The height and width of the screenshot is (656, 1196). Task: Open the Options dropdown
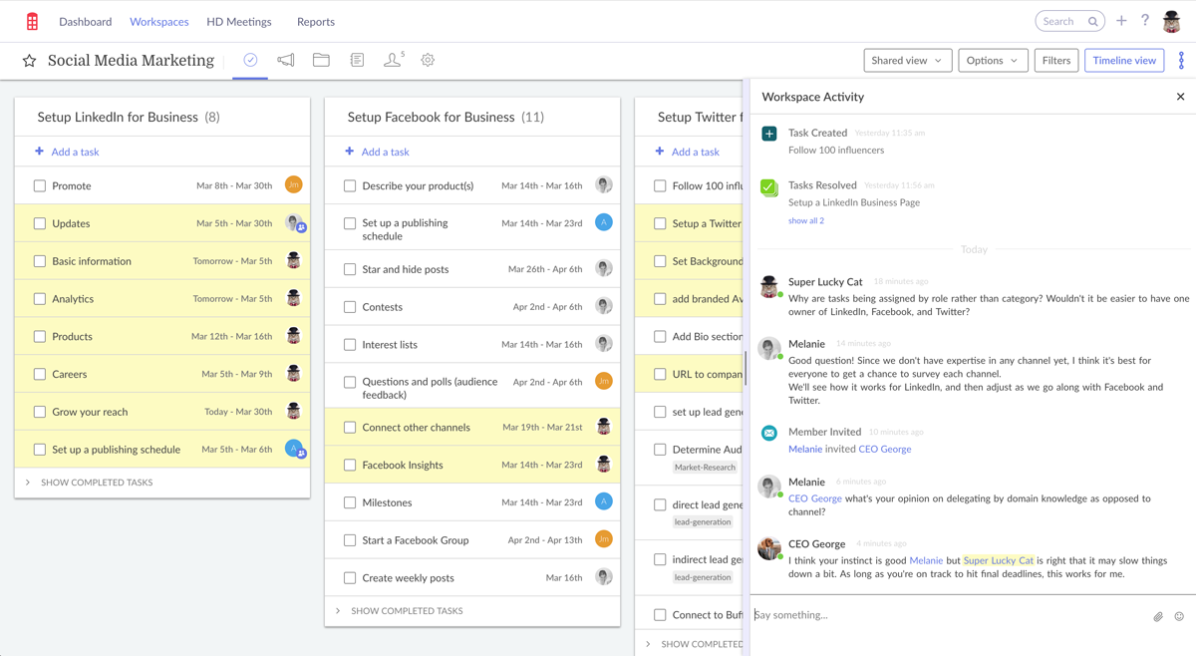click(x=992, y=60)
